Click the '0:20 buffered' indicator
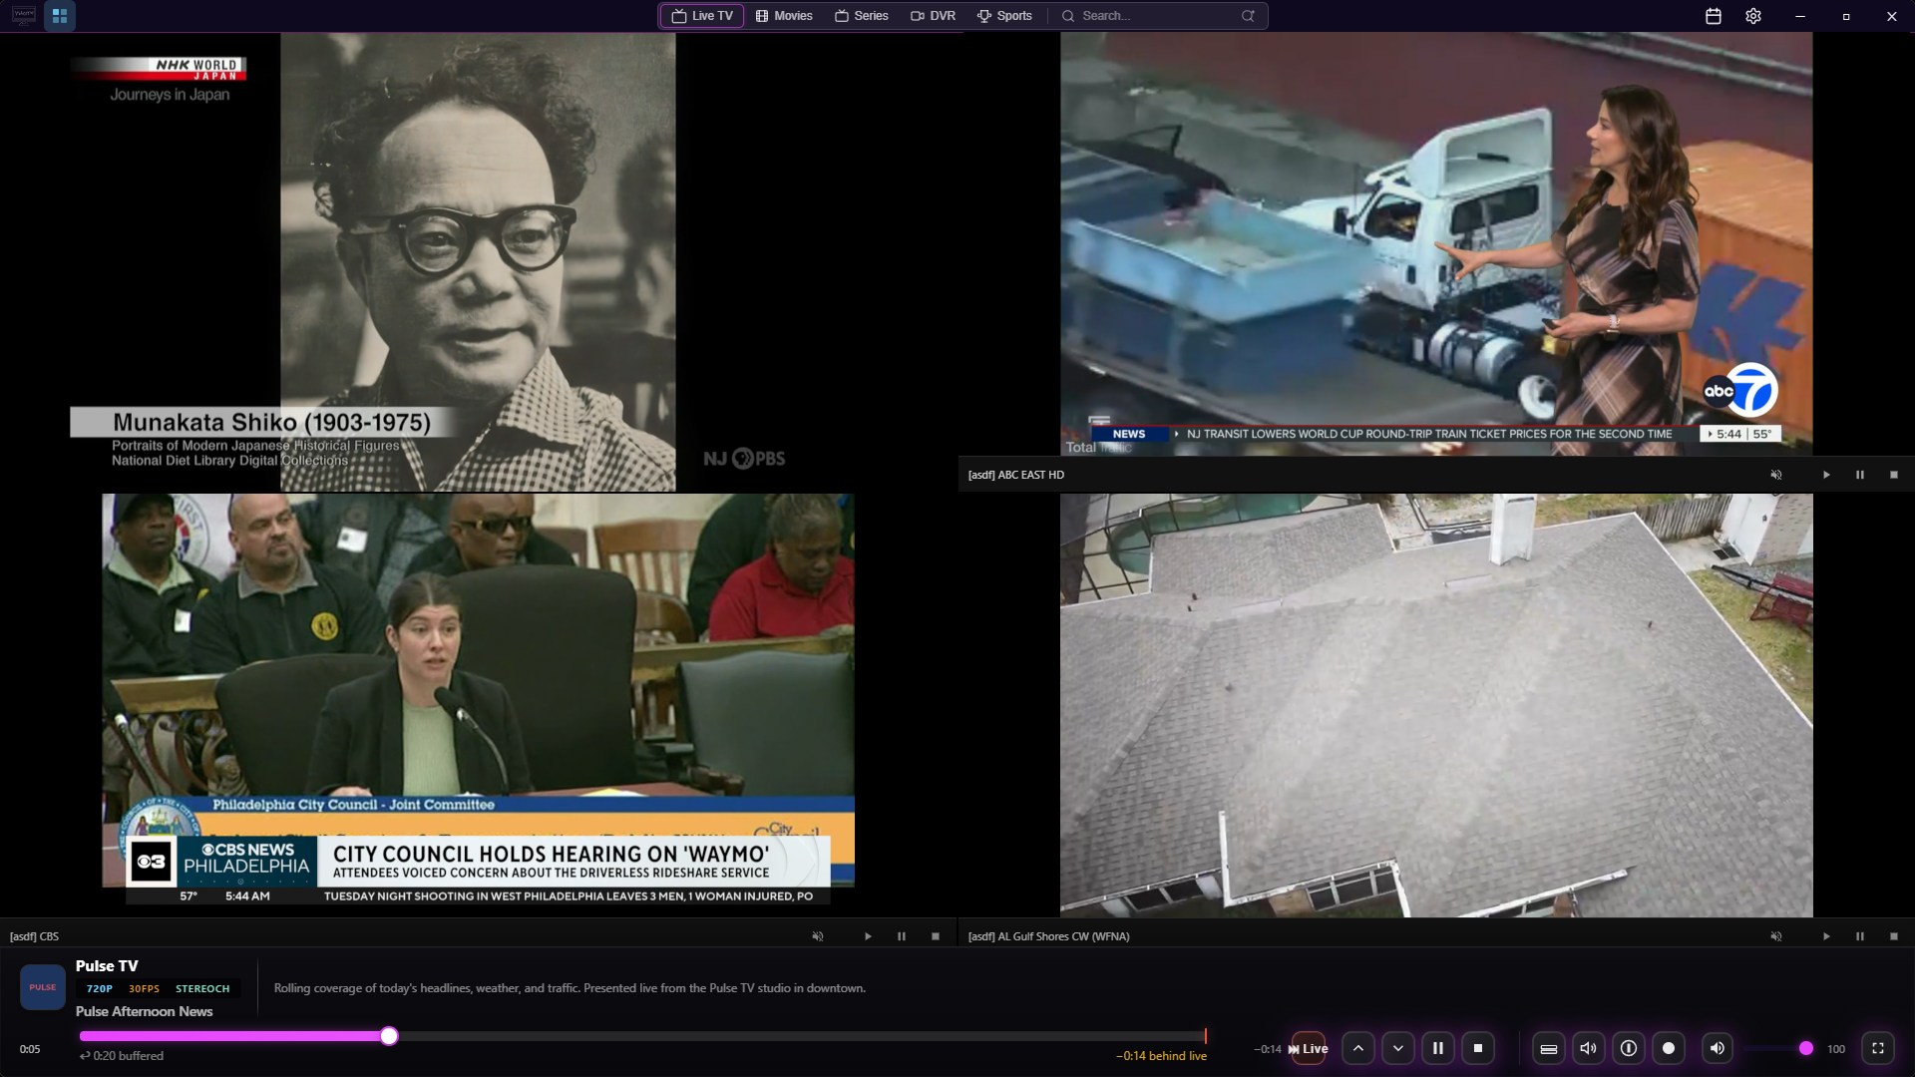 (x=122, y=1056)
